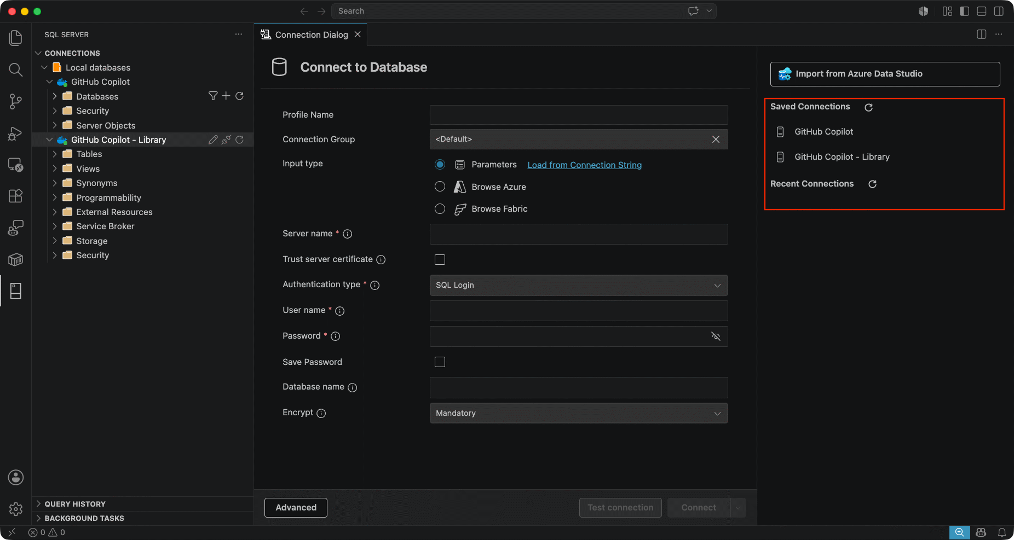Click the Copilot status bar icon

coord(981,532)
